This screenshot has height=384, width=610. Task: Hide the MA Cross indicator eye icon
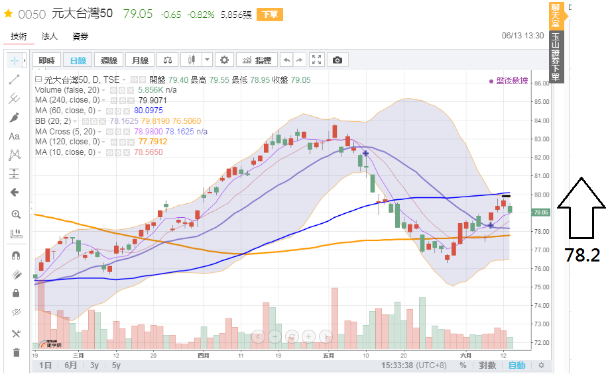109,132
